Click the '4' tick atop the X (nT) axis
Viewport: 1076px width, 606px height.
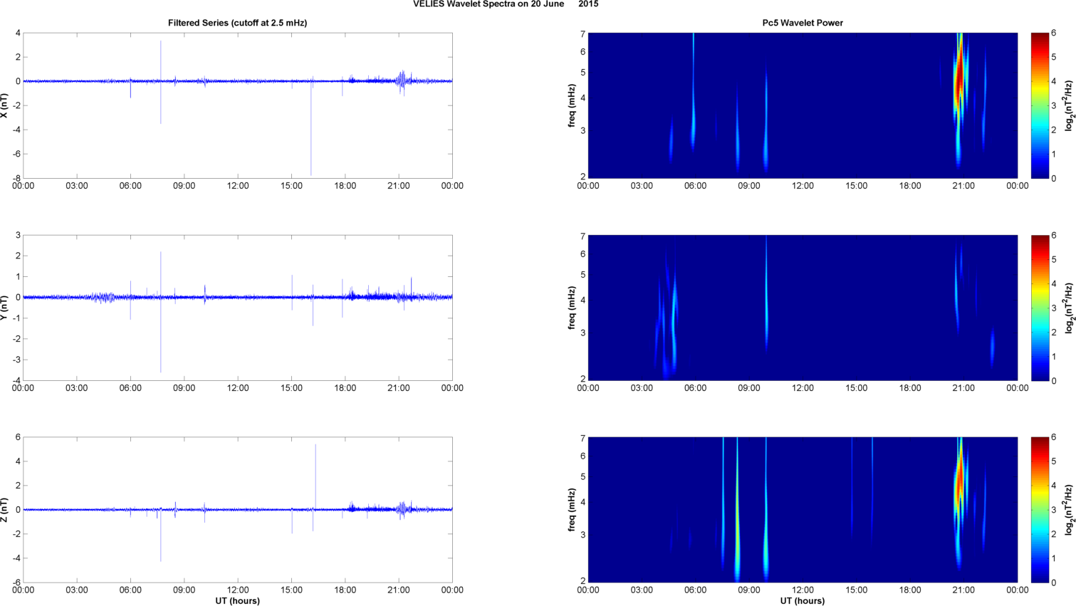(18, 33)
